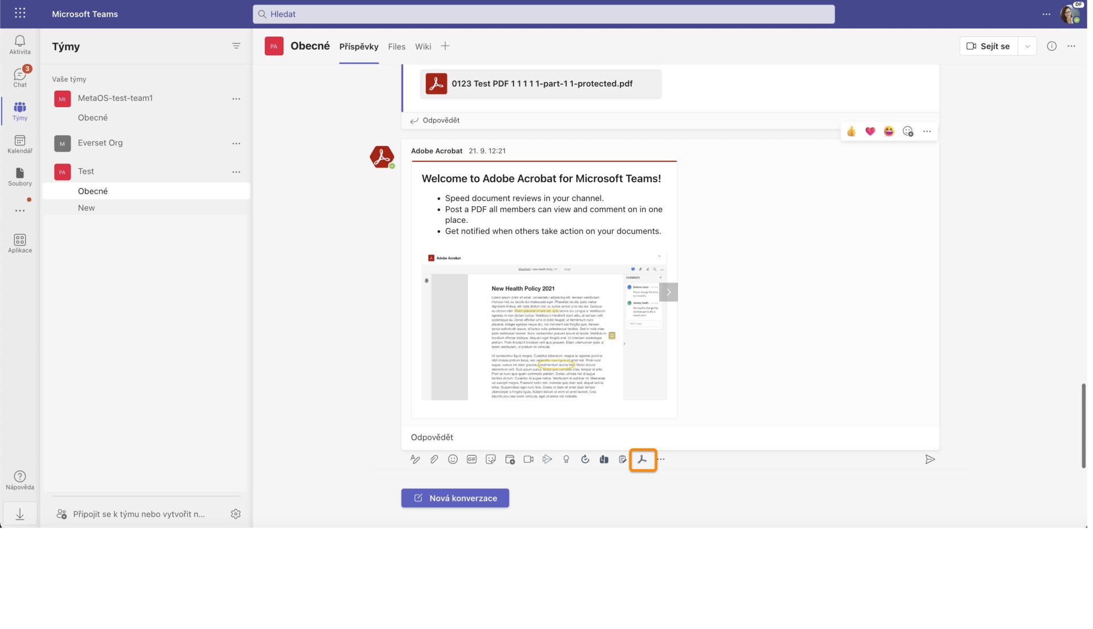Click Adobe Acrobat bot avatar
This screenshot has height=629, width=1093.
tap(382, 157)
